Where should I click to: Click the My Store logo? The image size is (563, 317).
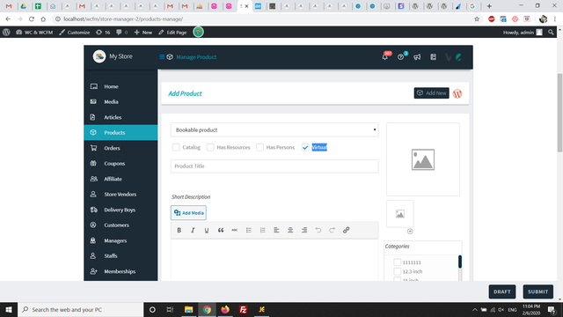tap(99, 56)
